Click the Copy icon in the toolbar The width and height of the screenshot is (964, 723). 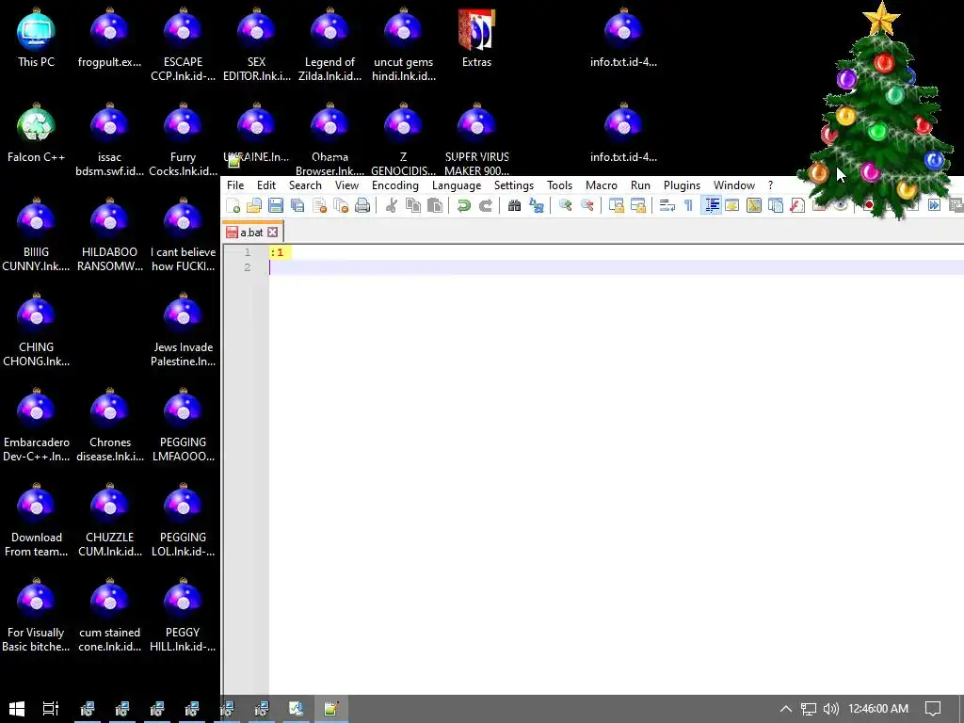pyautogui.click(x=413, y=205)
